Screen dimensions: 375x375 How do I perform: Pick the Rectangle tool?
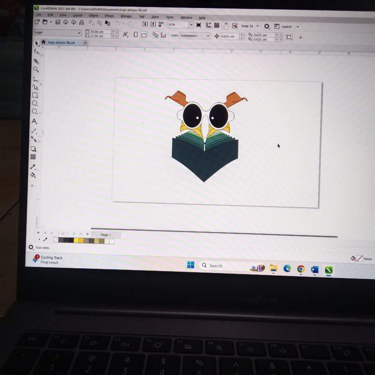tap(35, 95)
